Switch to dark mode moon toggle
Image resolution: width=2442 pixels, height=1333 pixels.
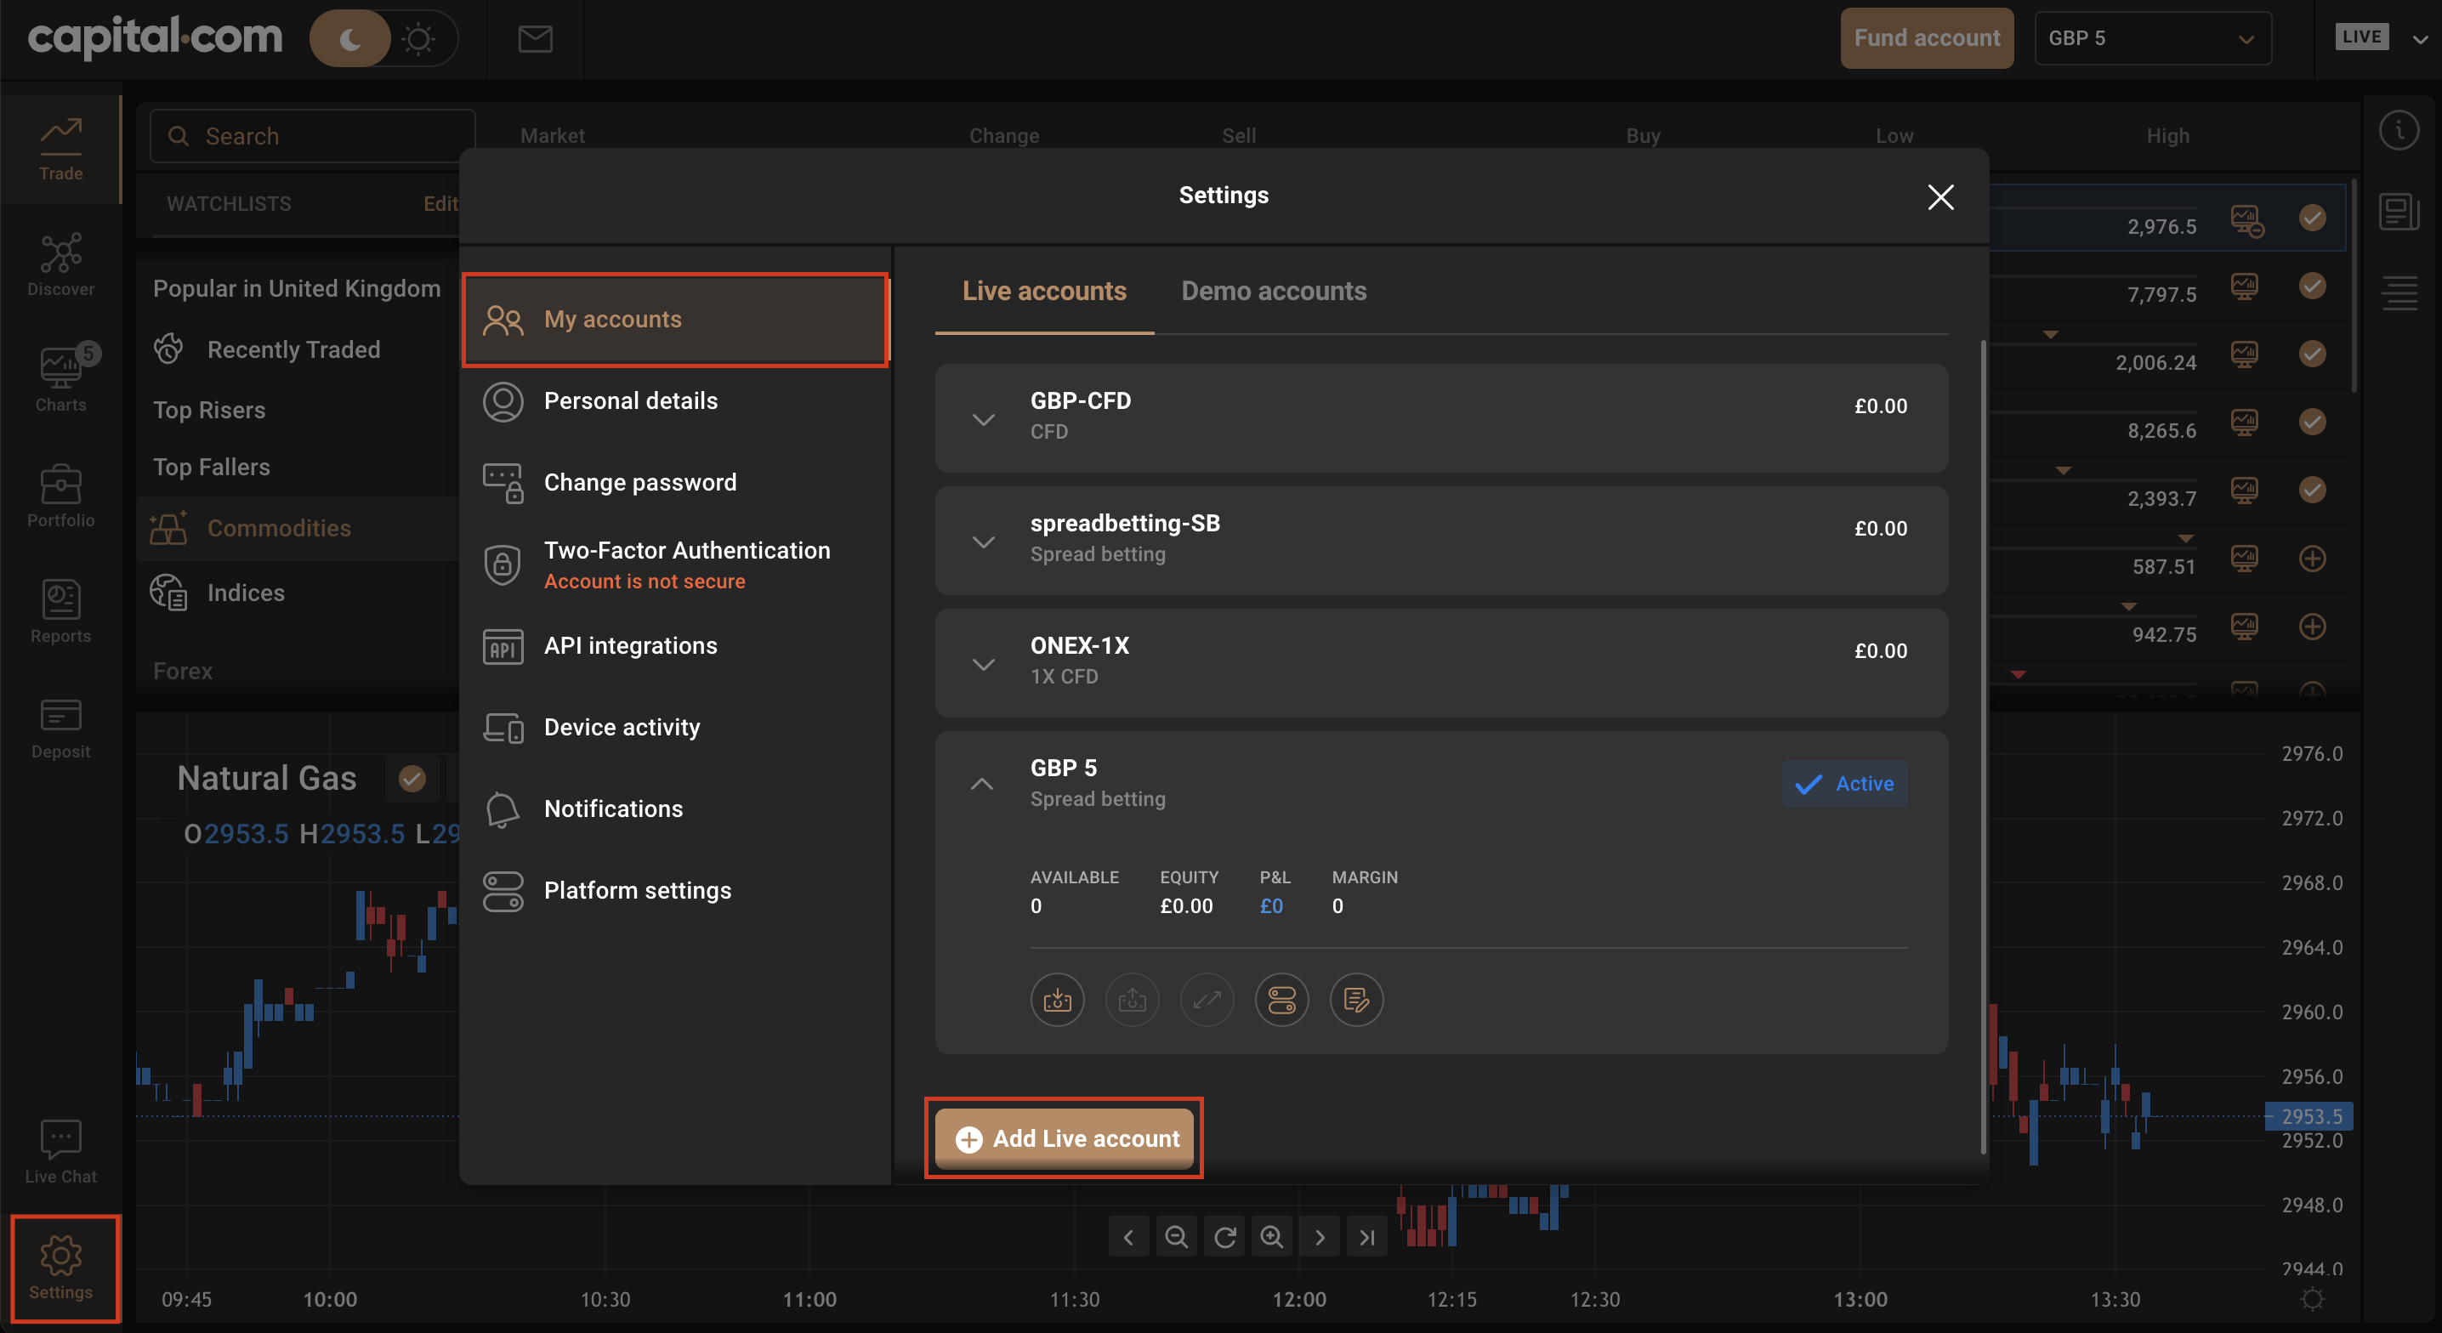(x=349, y=39)
